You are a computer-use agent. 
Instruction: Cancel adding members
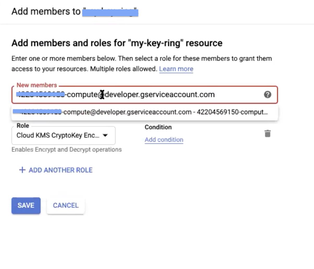[66, 205]
